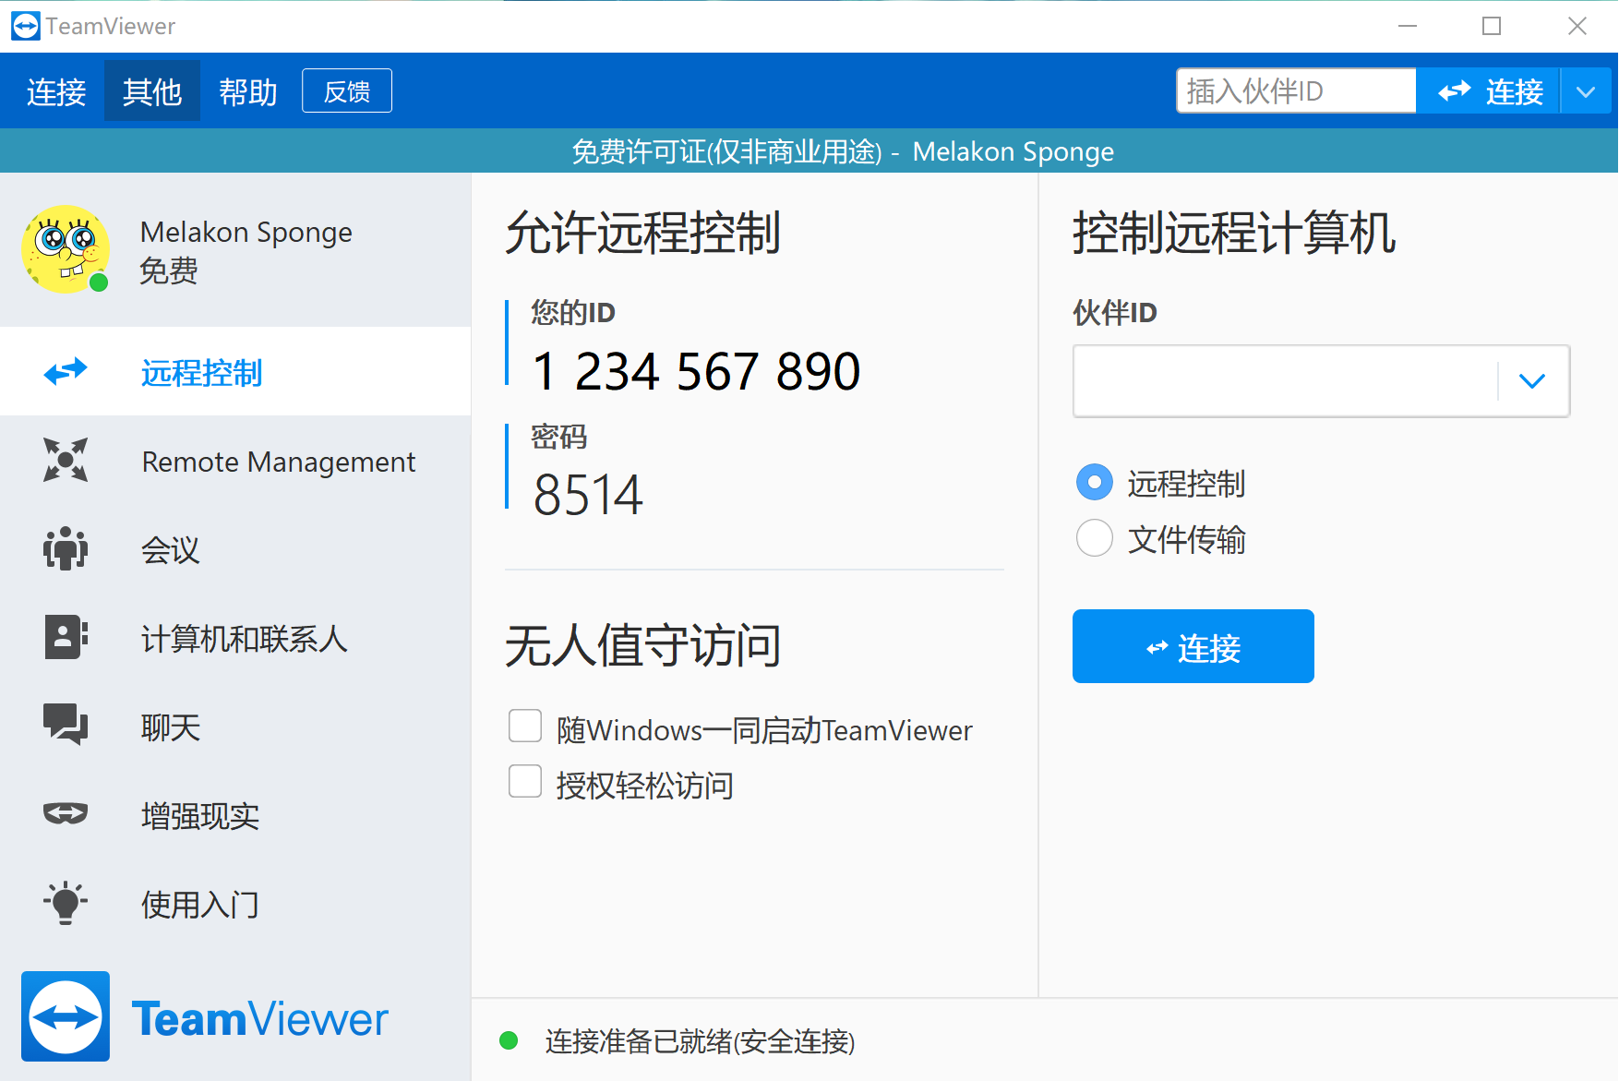This screenshot has width=1619, height=1081.
Task: Open the 聊天 (Chat) section
Action: [65, 726]
